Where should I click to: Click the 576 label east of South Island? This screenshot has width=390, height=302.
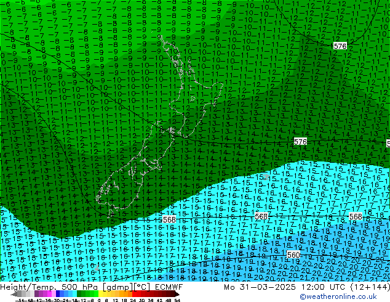click(300, 142)
